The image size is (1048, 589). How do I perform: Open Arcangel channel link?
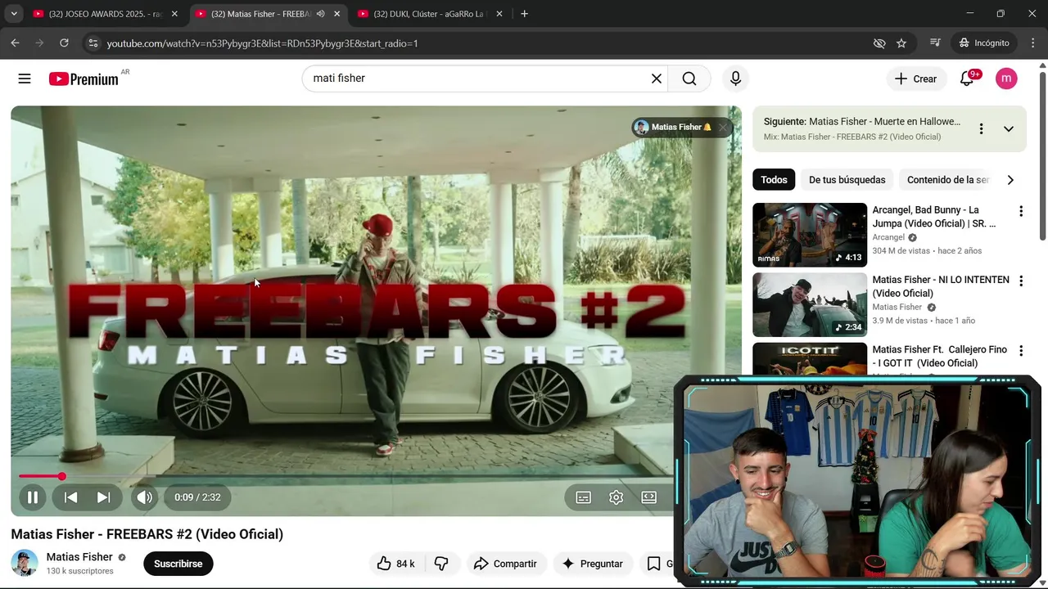coord(888,237)
